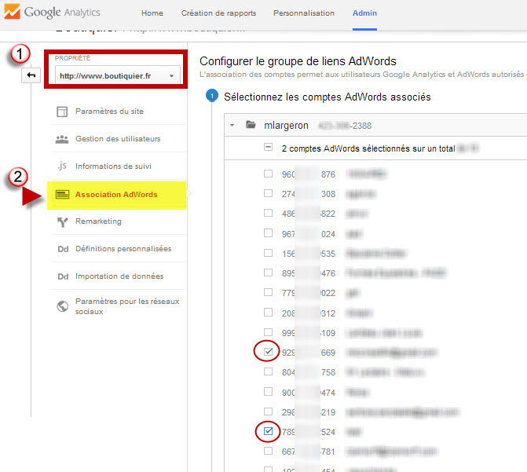
Task: Click the Remarketing fork icon
Action: tap(63, 222)
